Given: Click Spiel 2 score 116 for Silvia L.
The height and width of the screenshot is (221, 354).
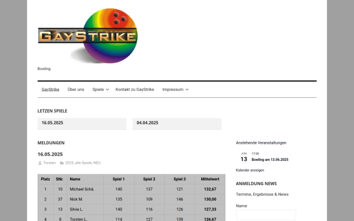Looking at the screenshot, I should (149, 209).
